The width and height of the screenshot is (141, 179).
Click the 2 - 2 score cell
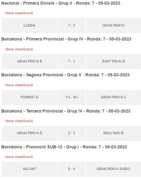click(x=71, y=133)
